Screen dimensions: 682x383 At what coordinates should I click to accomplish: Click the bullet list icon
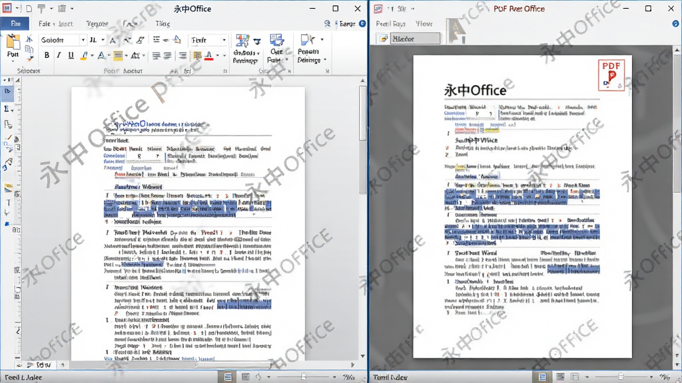[x=157, y=40]
